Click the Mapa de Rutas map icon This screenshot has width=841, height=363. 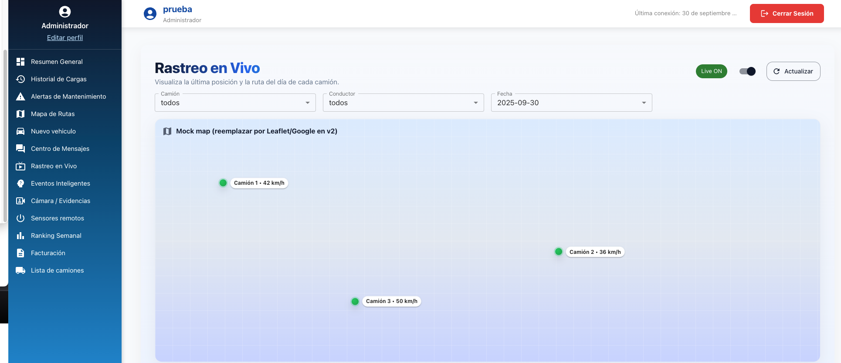(20, 114)
